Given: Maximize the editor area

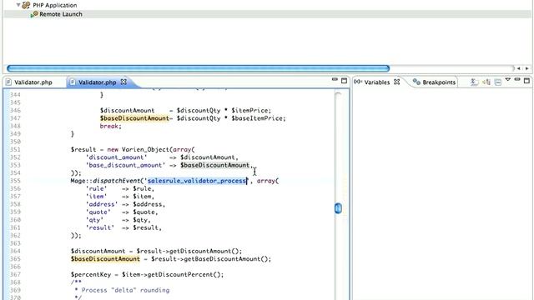Looking at the screenshot, I should (345, 81).
